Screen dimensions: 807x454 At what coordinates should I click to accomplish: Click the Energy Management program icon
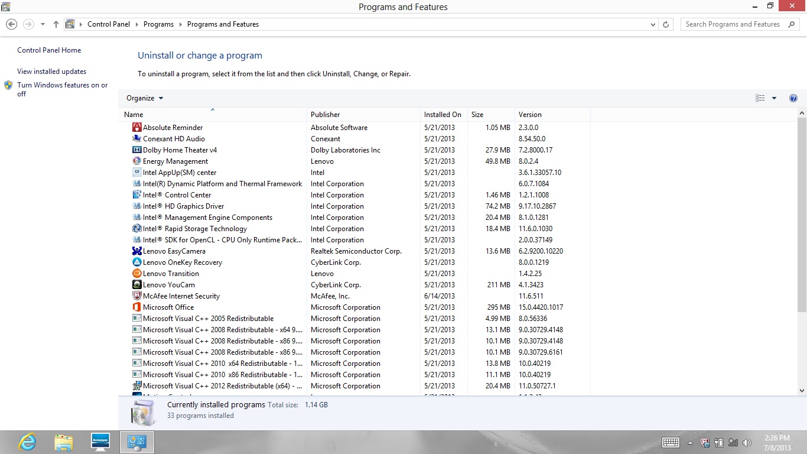[x=137, y=161]
